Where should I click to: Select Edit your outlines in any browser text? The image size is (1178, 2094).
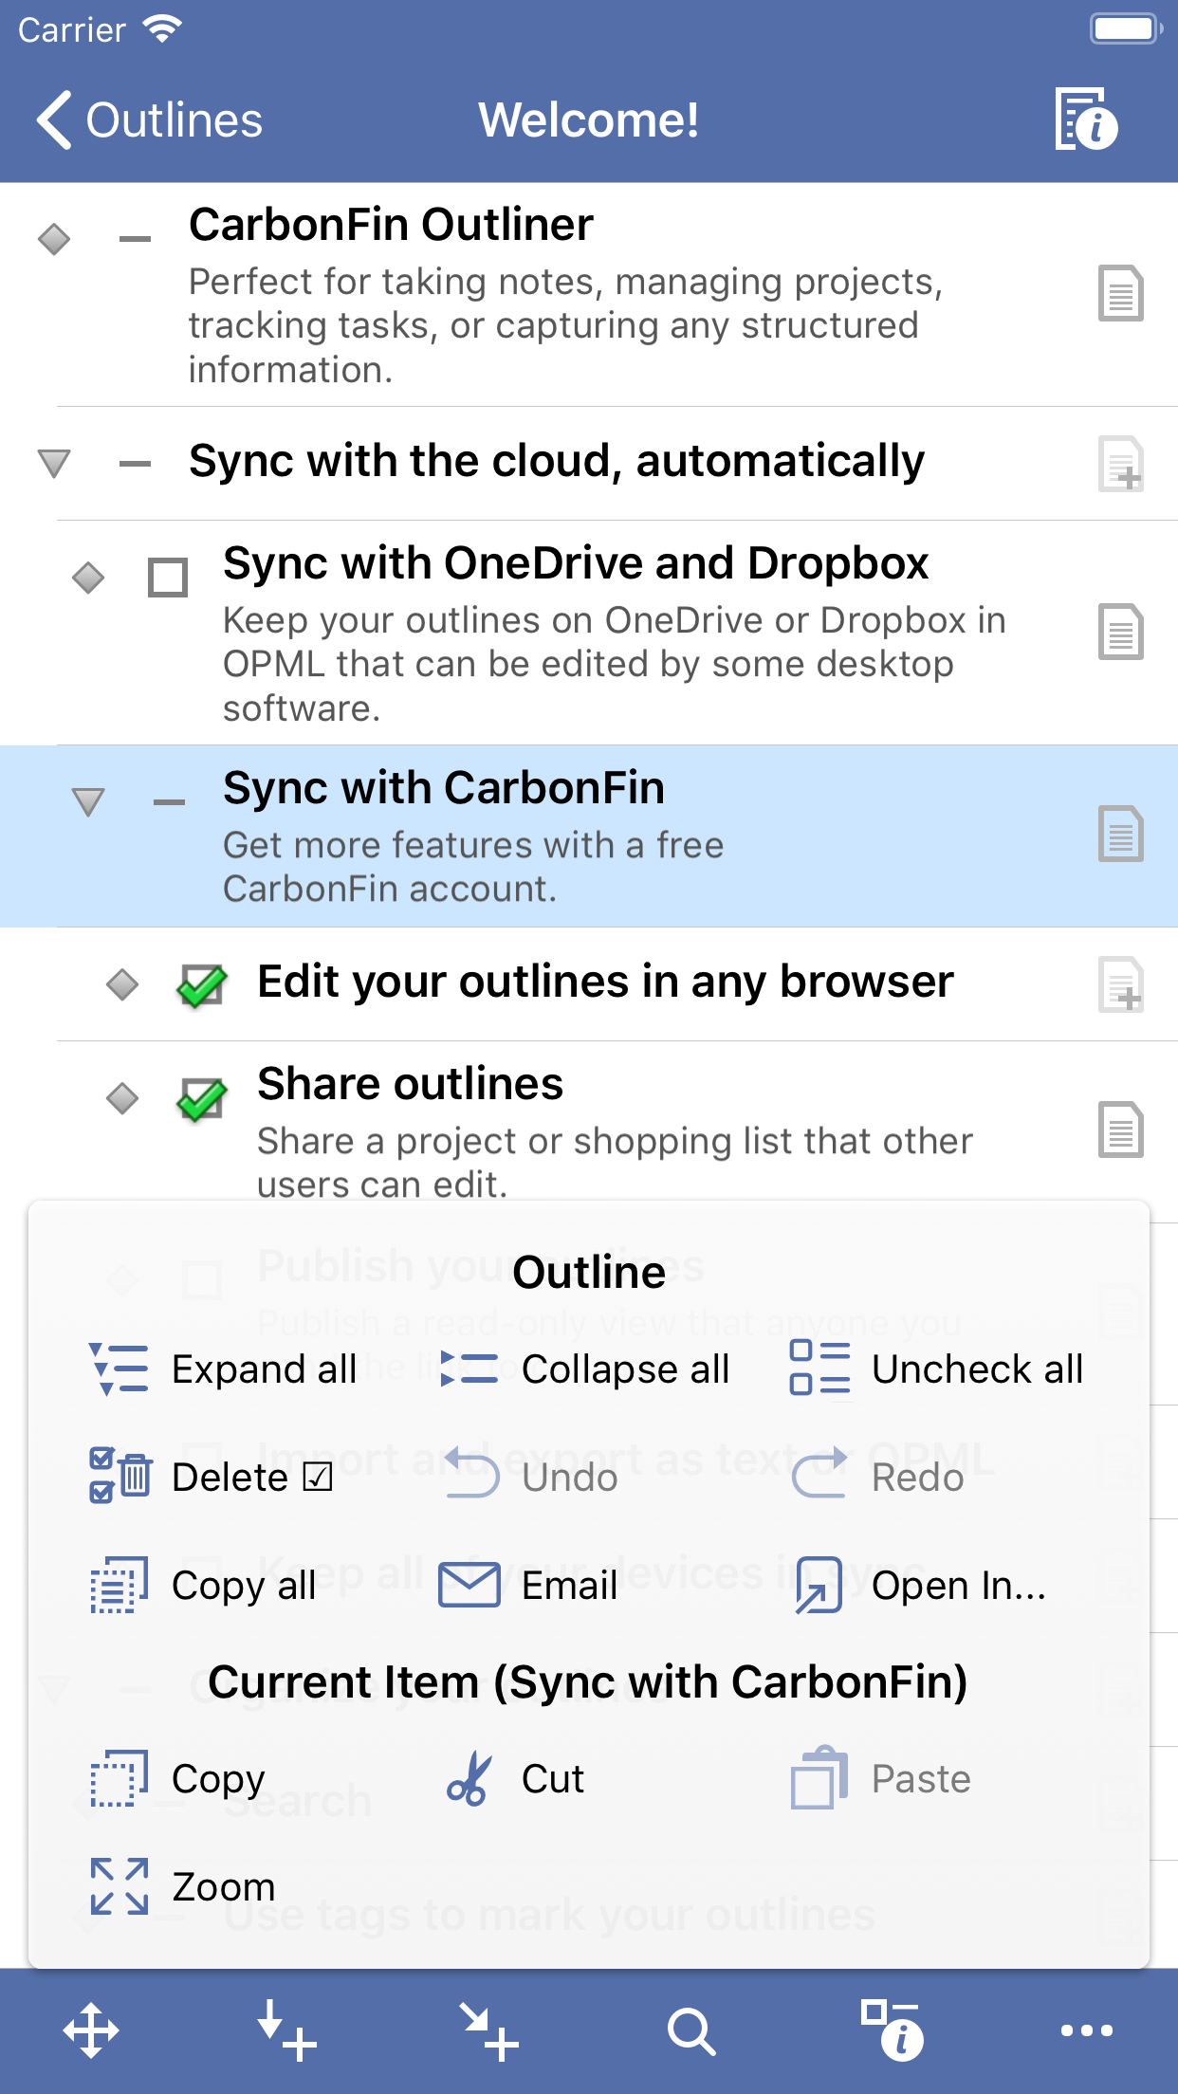click(x=605, y=982)
